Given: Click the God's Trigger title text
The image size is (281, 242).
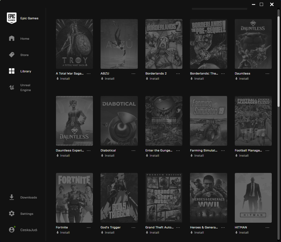Looking at the screenshot, I should (x=111, y=227).
